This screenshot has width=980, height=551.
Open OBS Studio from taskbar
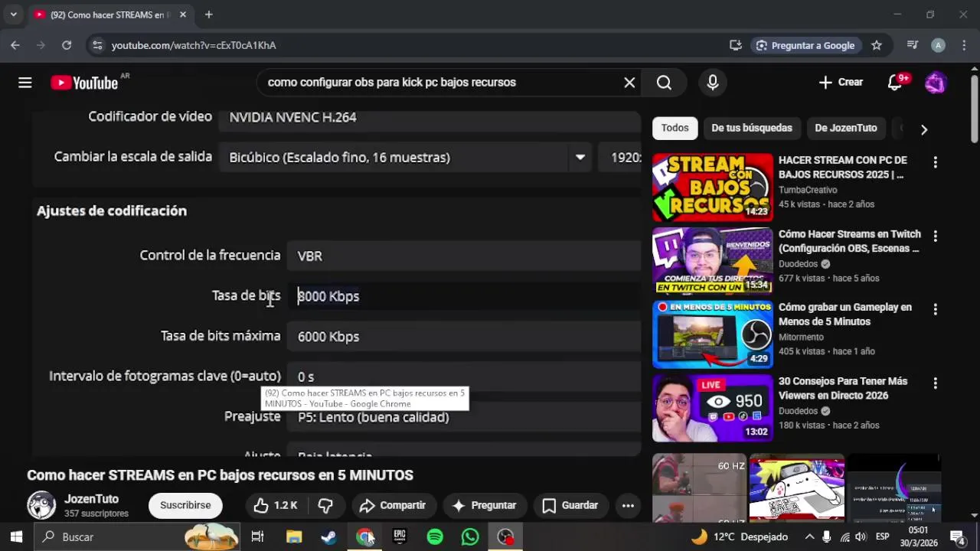(x=505, y=536)
